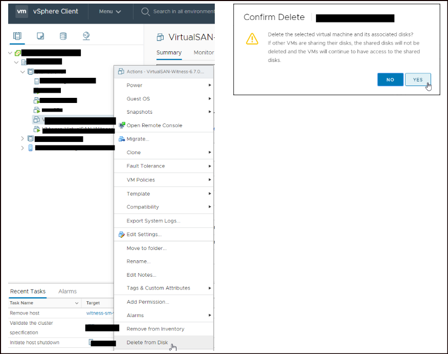Select the Storage inventory view icon
This screenshot has height=354, width=448.
coord(63,36)
